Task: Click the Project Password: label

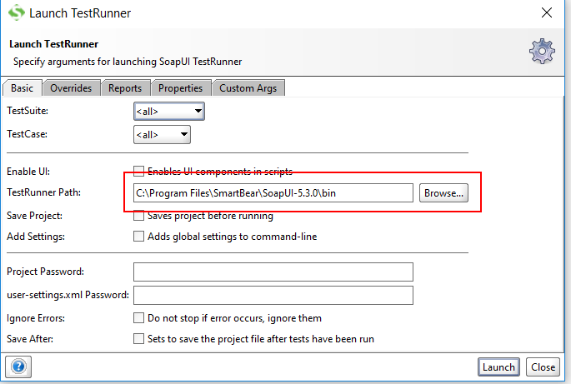Action: [45, 272]
